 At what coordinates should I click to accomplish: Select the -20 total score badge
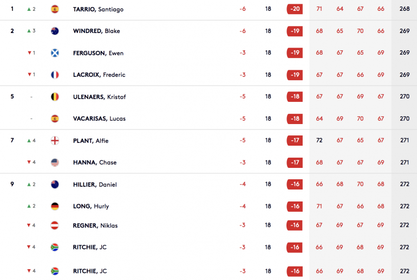click(295, 9)
